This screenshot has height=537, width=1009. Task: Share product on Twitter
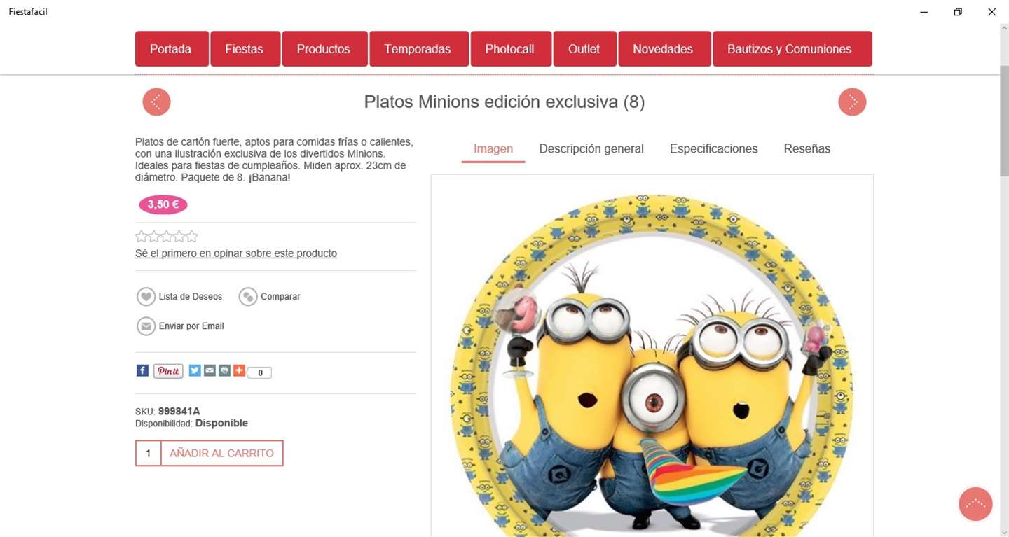click(195, 370)
